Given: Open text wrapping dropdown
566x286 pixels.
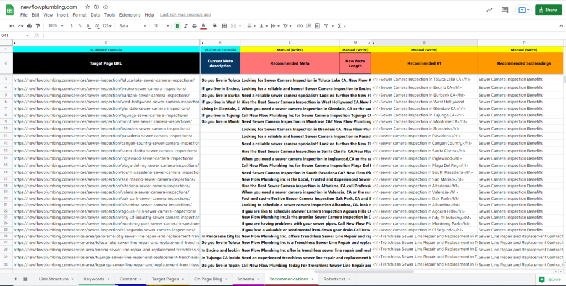Looking at the screenshot, I should pyautogui.click(x=274, y=26).
